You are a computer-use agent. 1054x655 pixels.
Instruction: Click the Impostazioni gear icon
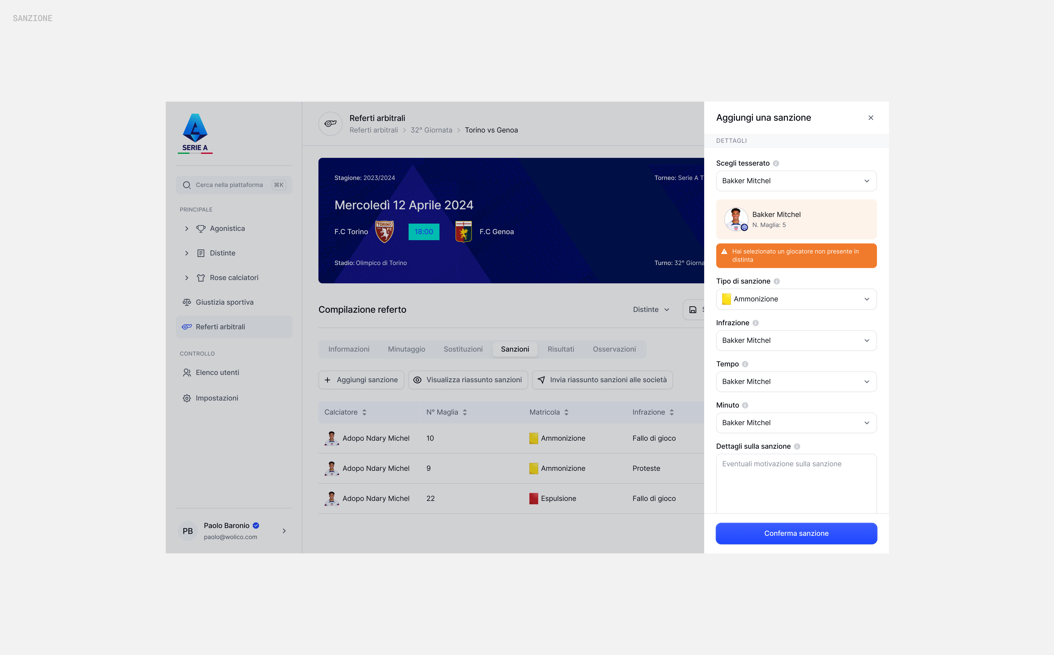click(187, 398)
